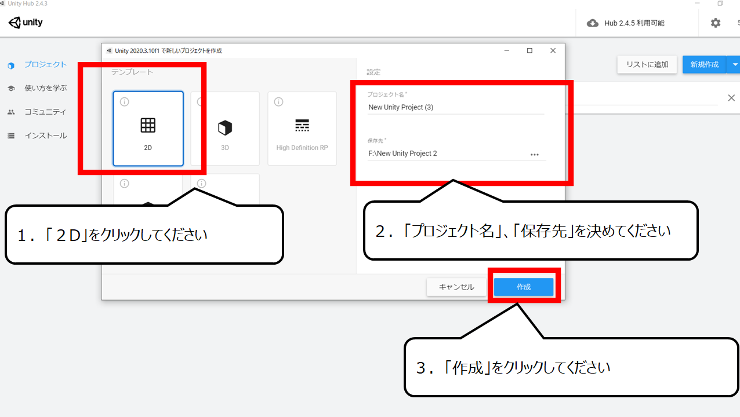The height and width of the screenshot is (417, 740).
Task: Maximize the new project dialog
Action: 529,50
